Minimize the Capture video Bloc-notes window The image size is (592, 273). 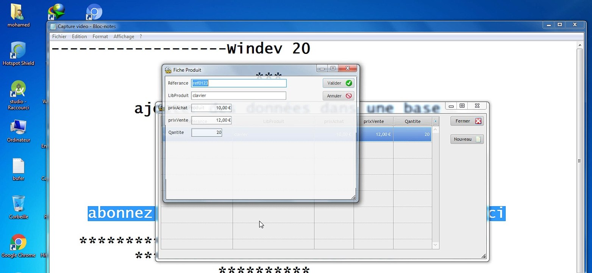pos(548,25)
